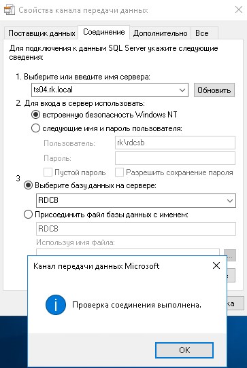Select specific user name and password option
Viewport: 247px width, 368px height.
pyautogui.click(x=35, y=128)
